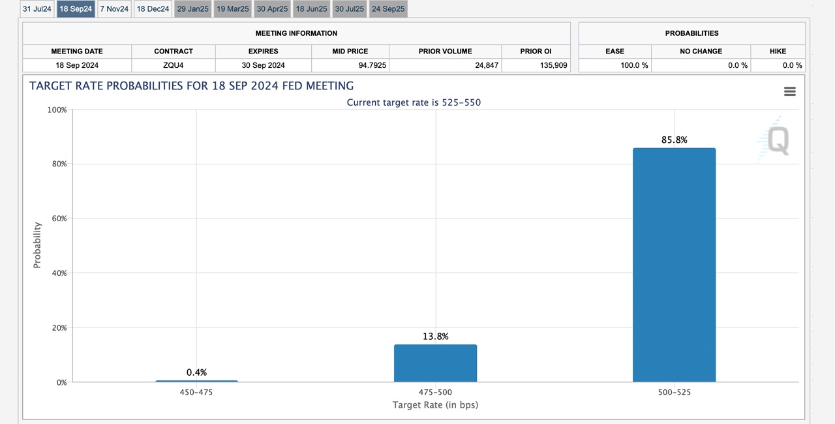
Task: Click the TARGET RATE PROBABILITIES chart title
Action: (x=190, y=85)
